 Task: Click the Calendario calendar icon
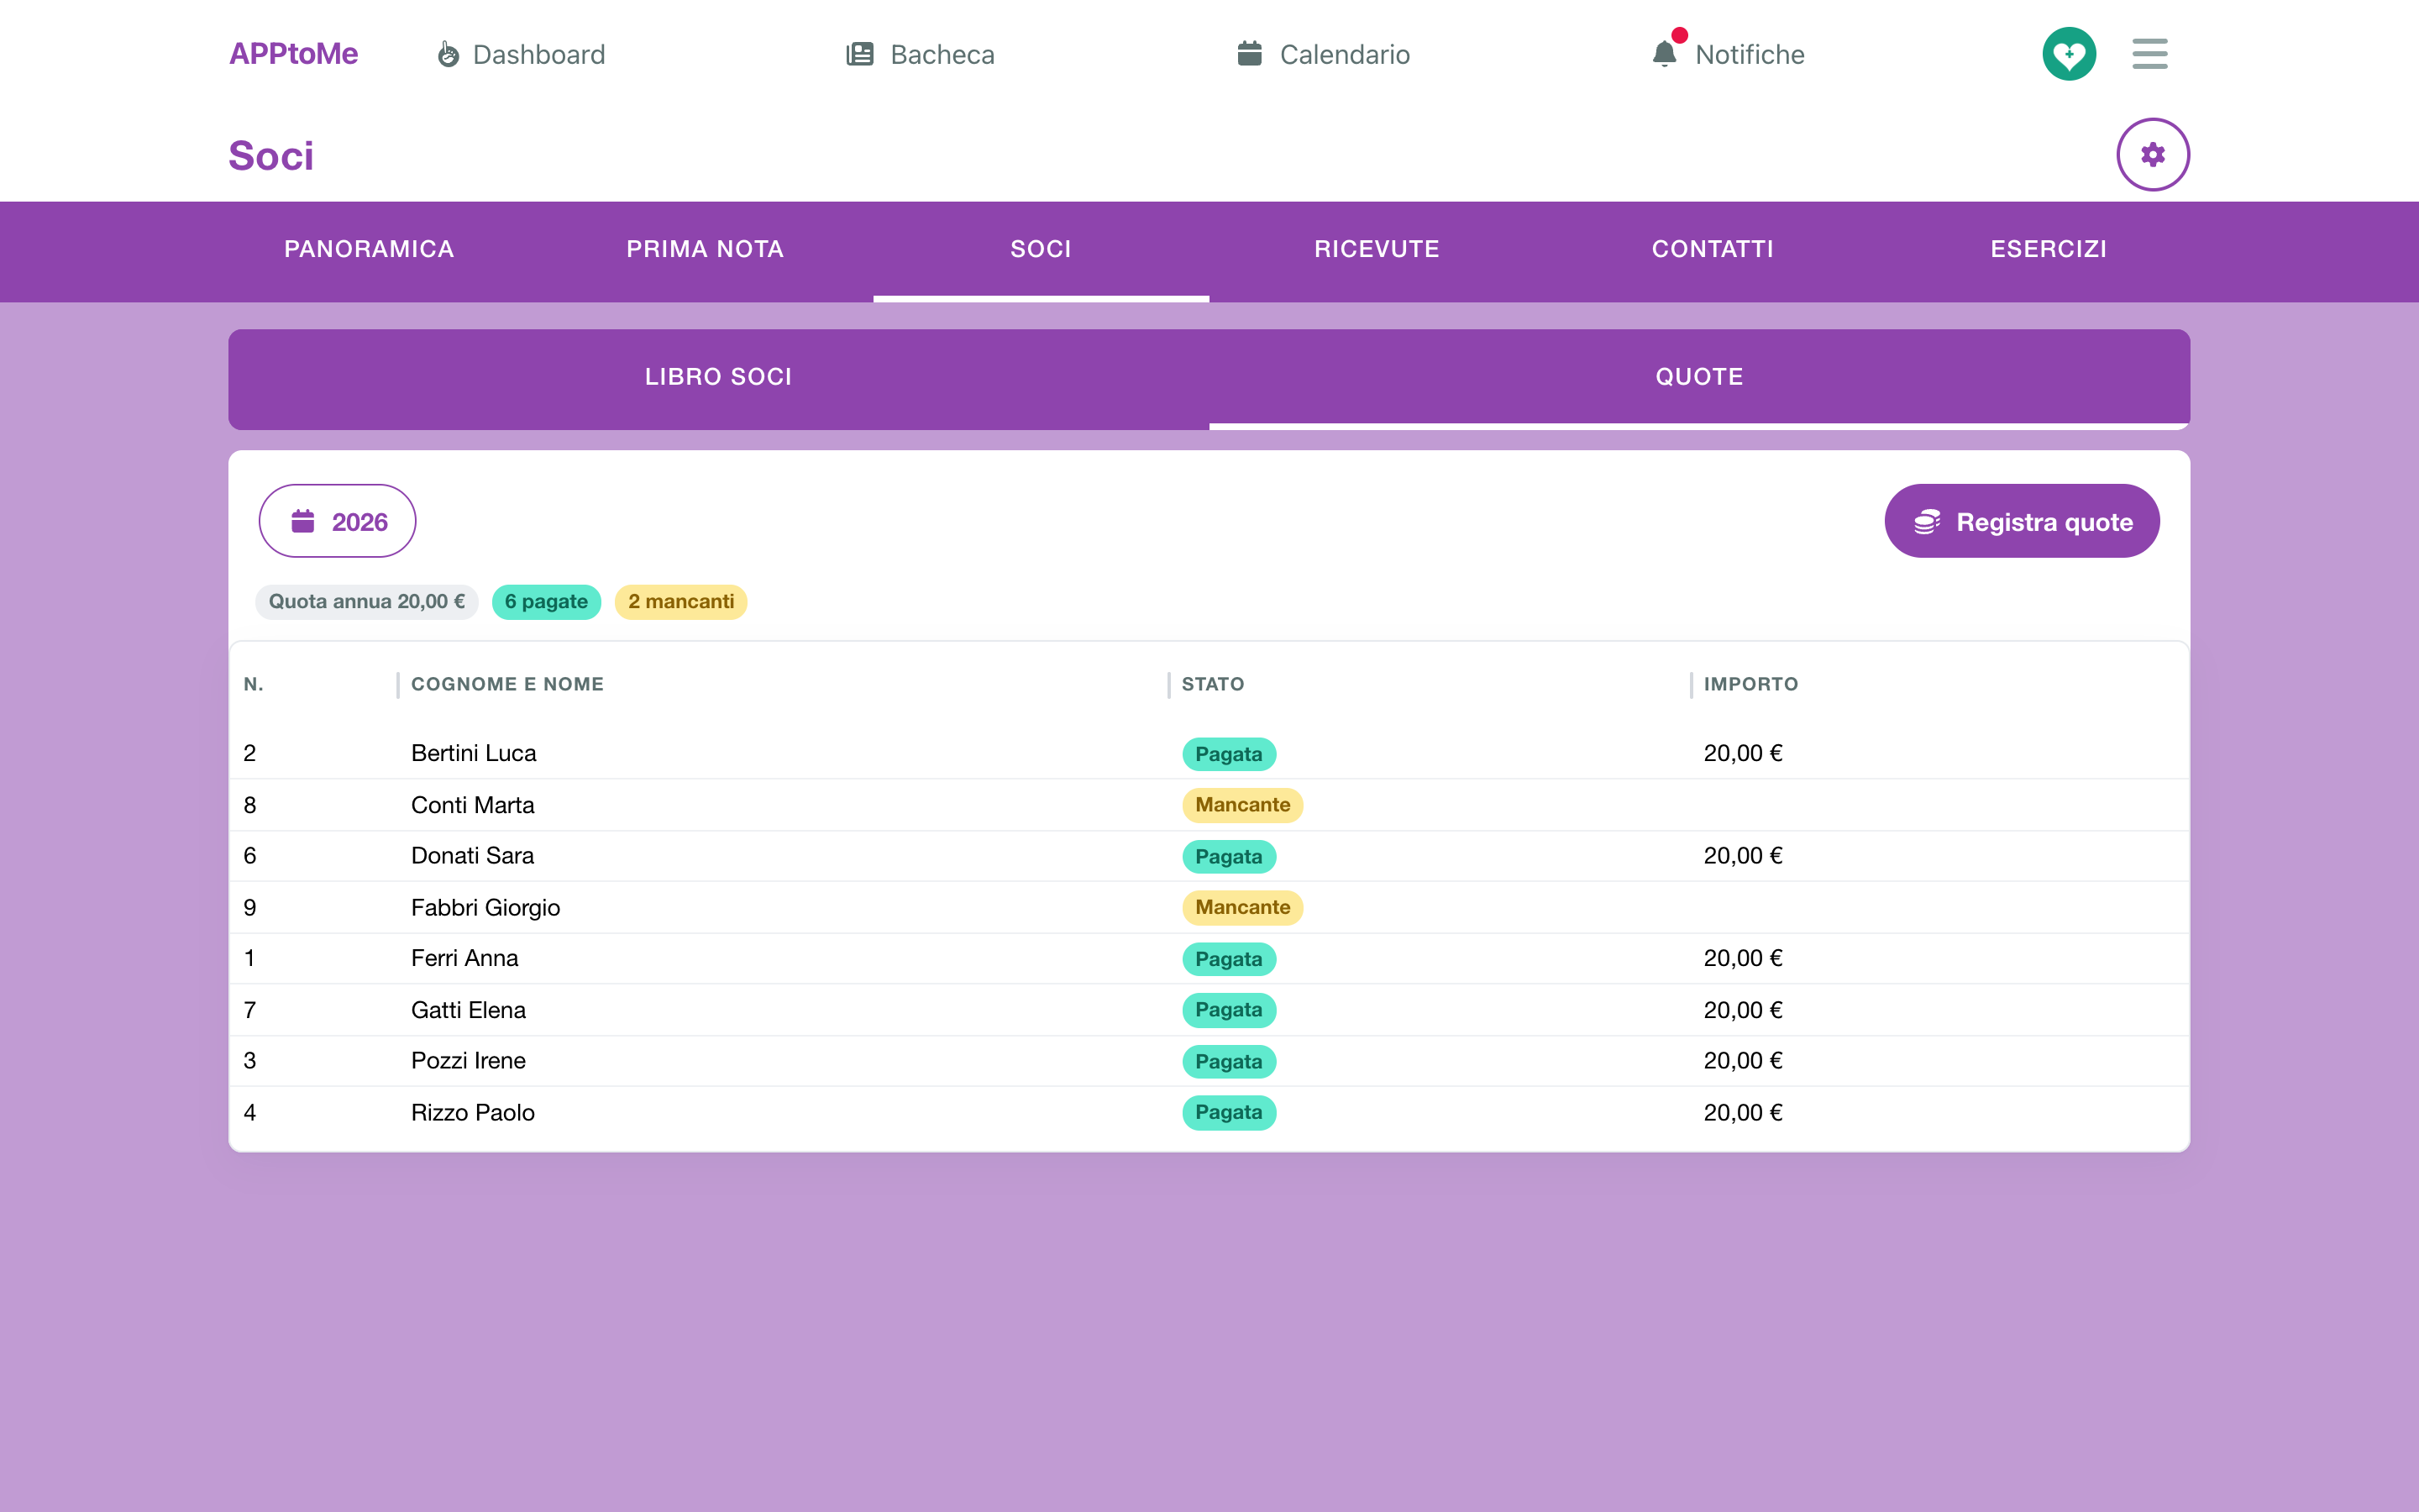[x=1250, y=54]
